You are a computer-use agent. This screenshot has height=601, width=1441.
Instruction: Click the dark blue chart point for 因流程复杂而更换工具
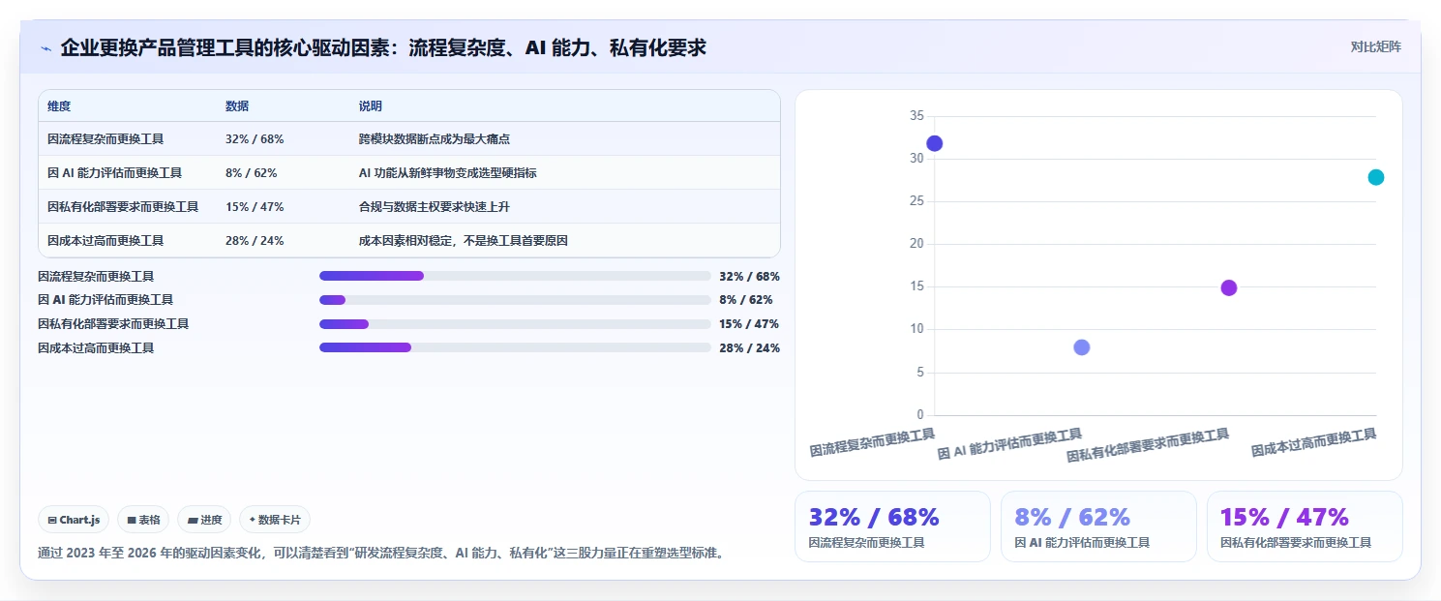coord(934,143)
